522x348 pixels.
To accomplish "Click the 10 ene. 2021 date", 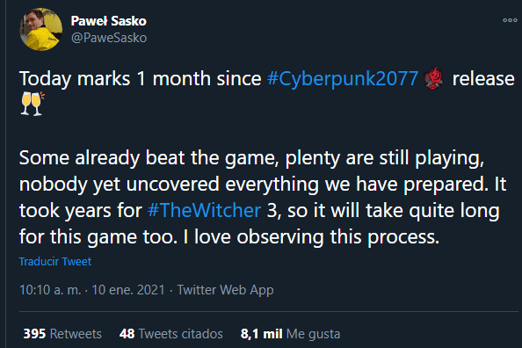I will 128,290.
